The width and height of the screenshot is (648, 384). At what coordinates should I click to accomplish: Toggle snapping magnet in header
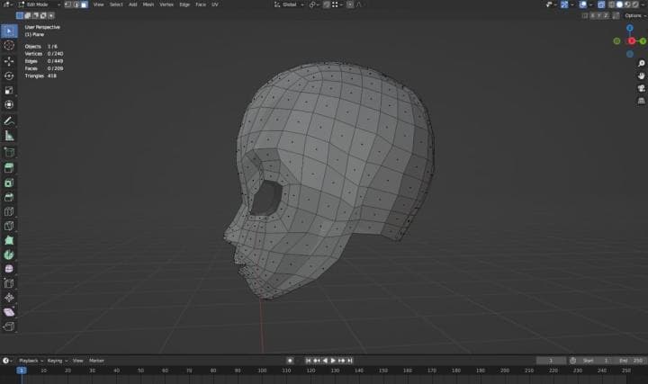point(326,4)
